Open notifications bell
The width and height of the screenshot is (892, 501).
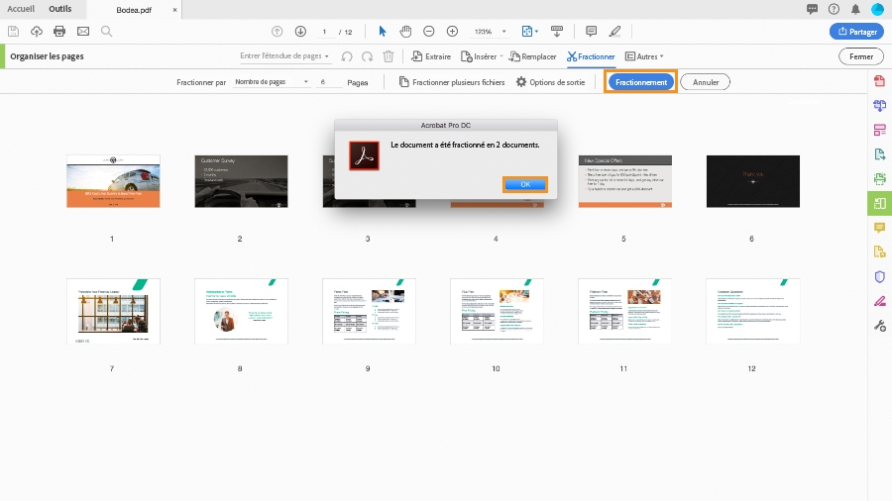point(855,9)
